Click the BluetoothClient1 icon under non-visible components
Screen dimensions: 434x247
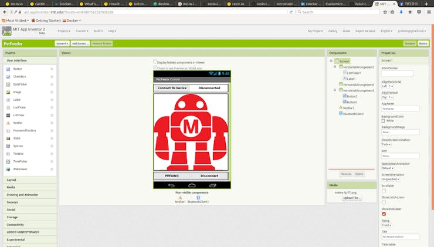pos(198,198)
